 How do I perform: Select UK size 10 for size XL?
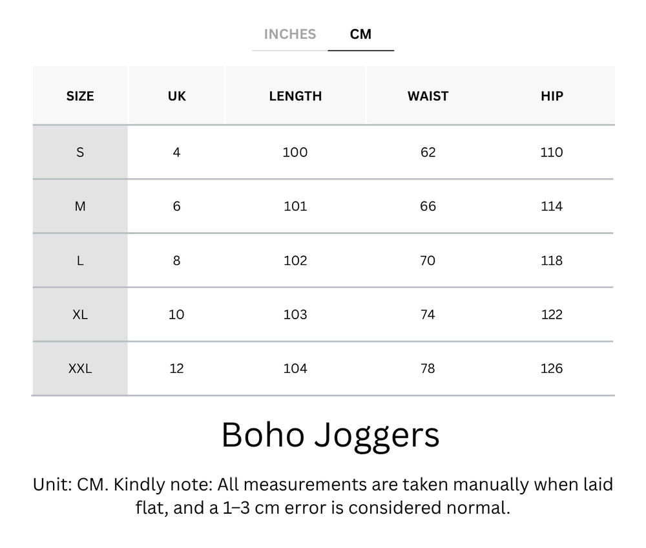coord(176,315)
